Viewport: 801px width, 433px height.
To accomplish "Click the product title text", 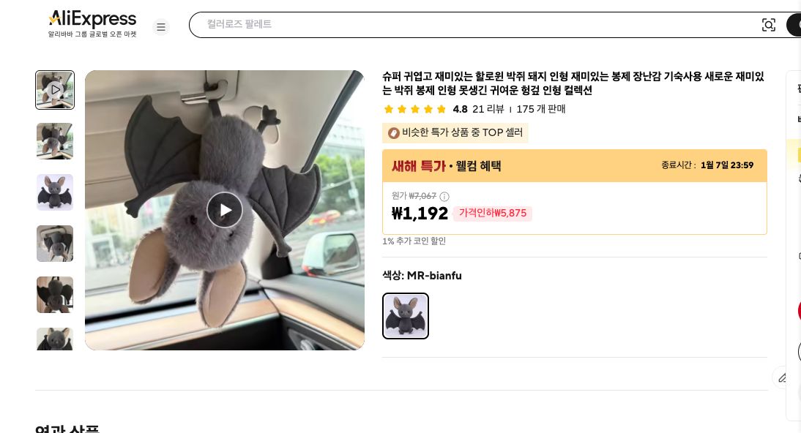I will (x=573, y=83).
